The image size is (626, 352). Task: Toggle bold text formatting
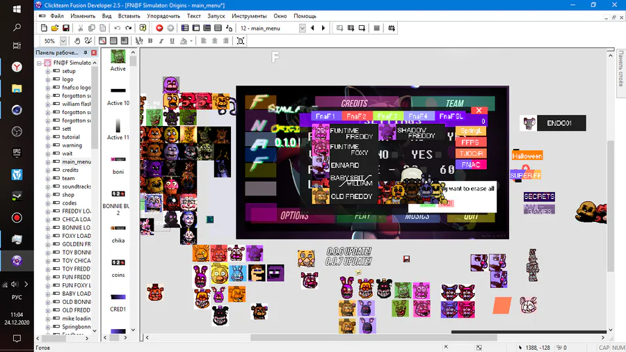150,41
